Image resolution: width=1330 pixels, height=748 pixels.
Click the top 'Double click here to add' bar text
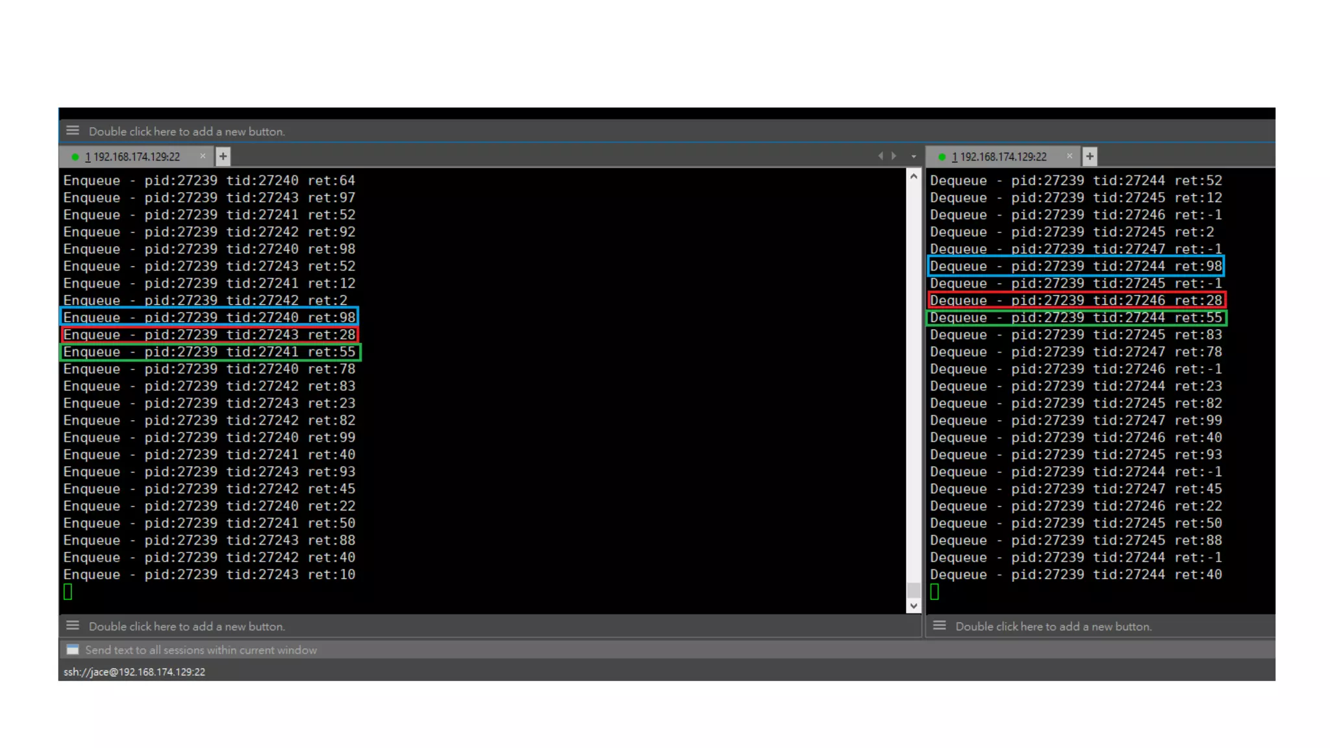coord(187,132)
